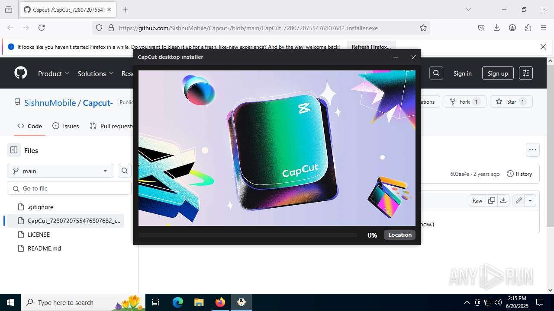The image size is (554, 311).
Task: Click the Sign in link
Action: (x=463, y=73)
